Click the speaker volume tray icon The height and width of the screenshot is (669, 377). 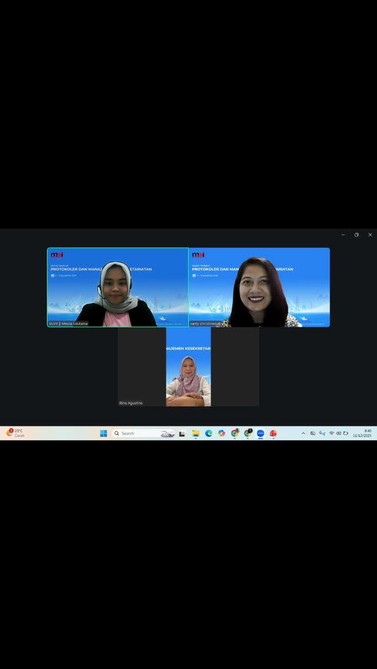pyautogui.click(x=339, y=433)
